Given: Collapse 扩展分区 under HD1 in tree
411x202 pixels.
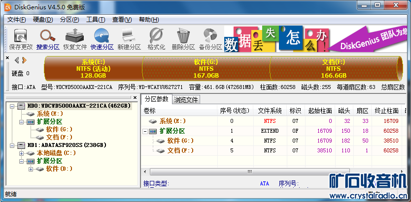Looking at the screenshot, I should click(22, 161).
